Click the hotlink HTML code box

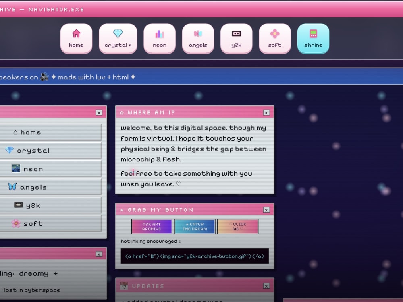195,256
